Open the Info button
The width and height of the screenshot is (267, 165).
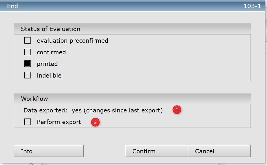(x=48, y=151)
